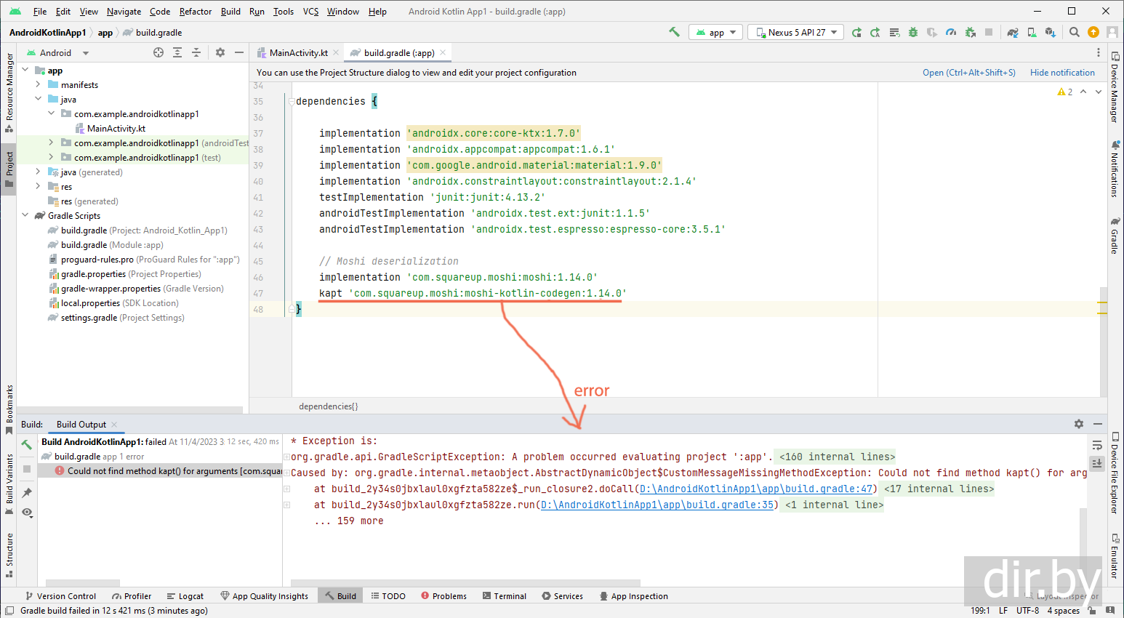Click the Make Project hammer icon in the top toolbar
Image resolution: width=1124 pixels, height=618 pixels.
pyautogui.click(x=674, y=32)
